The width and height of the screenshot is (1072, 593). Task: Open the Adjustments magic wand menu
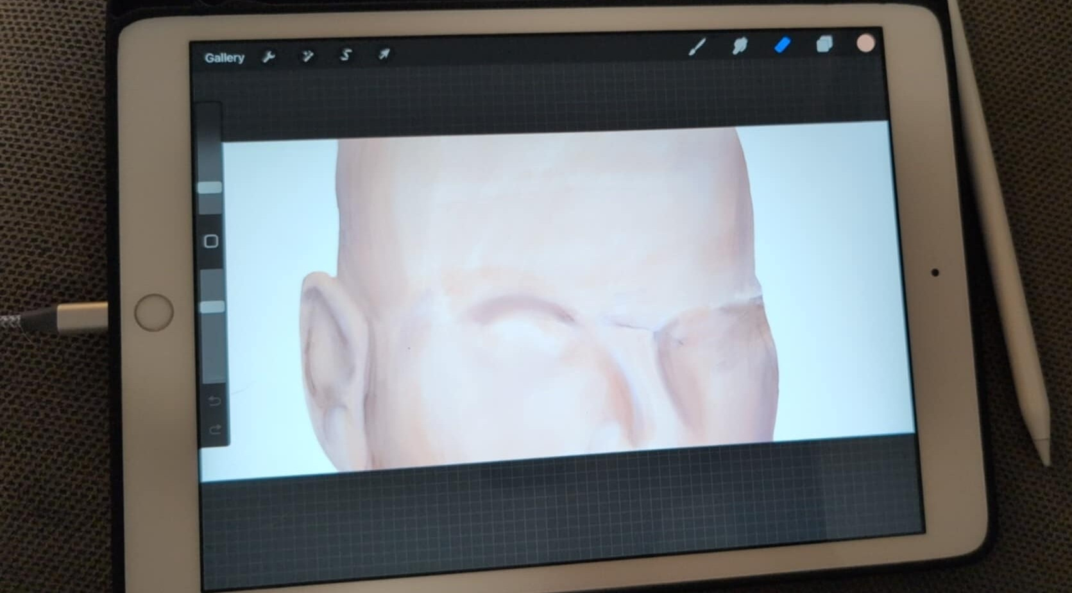[307, 56]
